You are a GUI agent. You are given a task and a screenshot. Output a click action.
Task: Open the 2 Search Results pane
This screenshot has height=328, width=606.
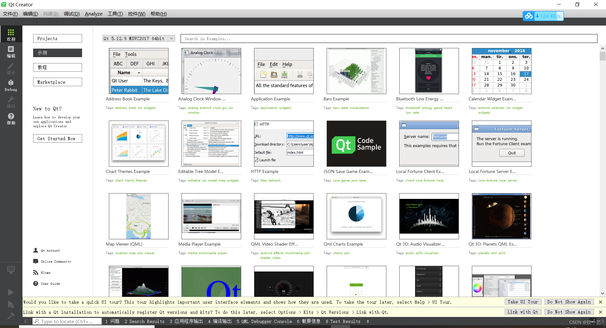coord(145,321)
